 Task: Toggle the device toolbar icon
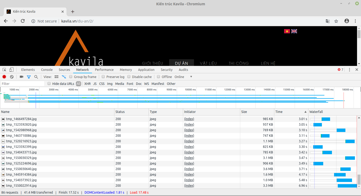(x=11, y=70)
